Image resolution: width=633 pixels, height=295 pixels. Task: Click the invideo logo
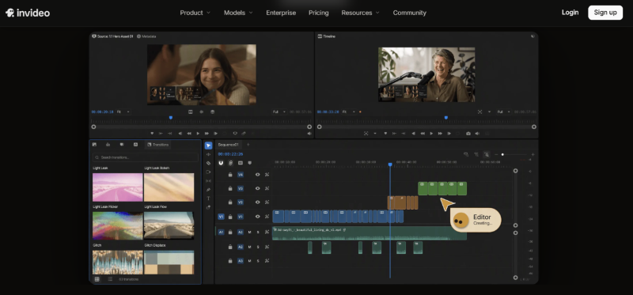point(28,13)
